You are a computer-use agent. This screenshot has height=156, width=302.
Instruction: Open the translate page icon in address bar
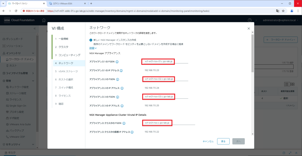pos(278,11)
